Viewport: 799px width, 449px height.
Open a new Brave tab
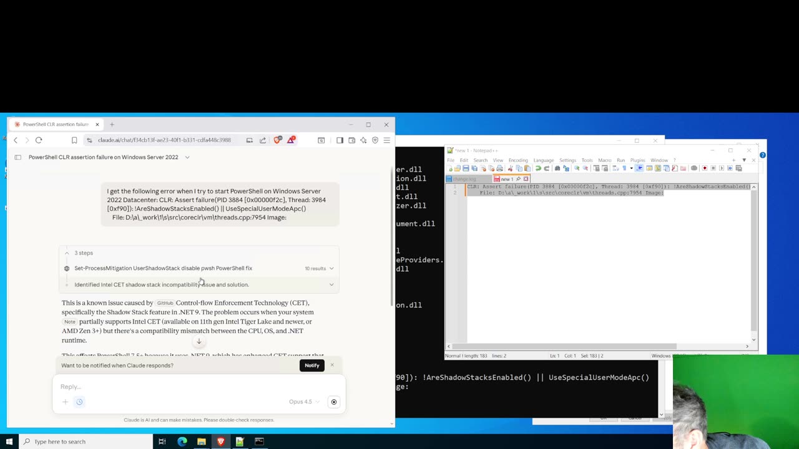(112, 124)
